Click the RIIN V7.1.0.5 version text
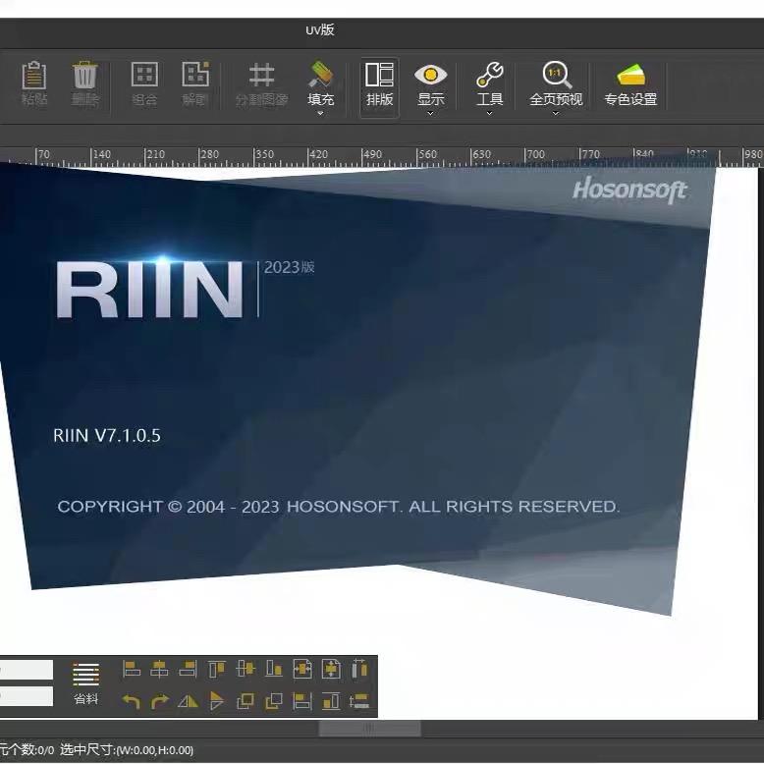The width and height of the screenshot is (764, 764). coord(107,435)
